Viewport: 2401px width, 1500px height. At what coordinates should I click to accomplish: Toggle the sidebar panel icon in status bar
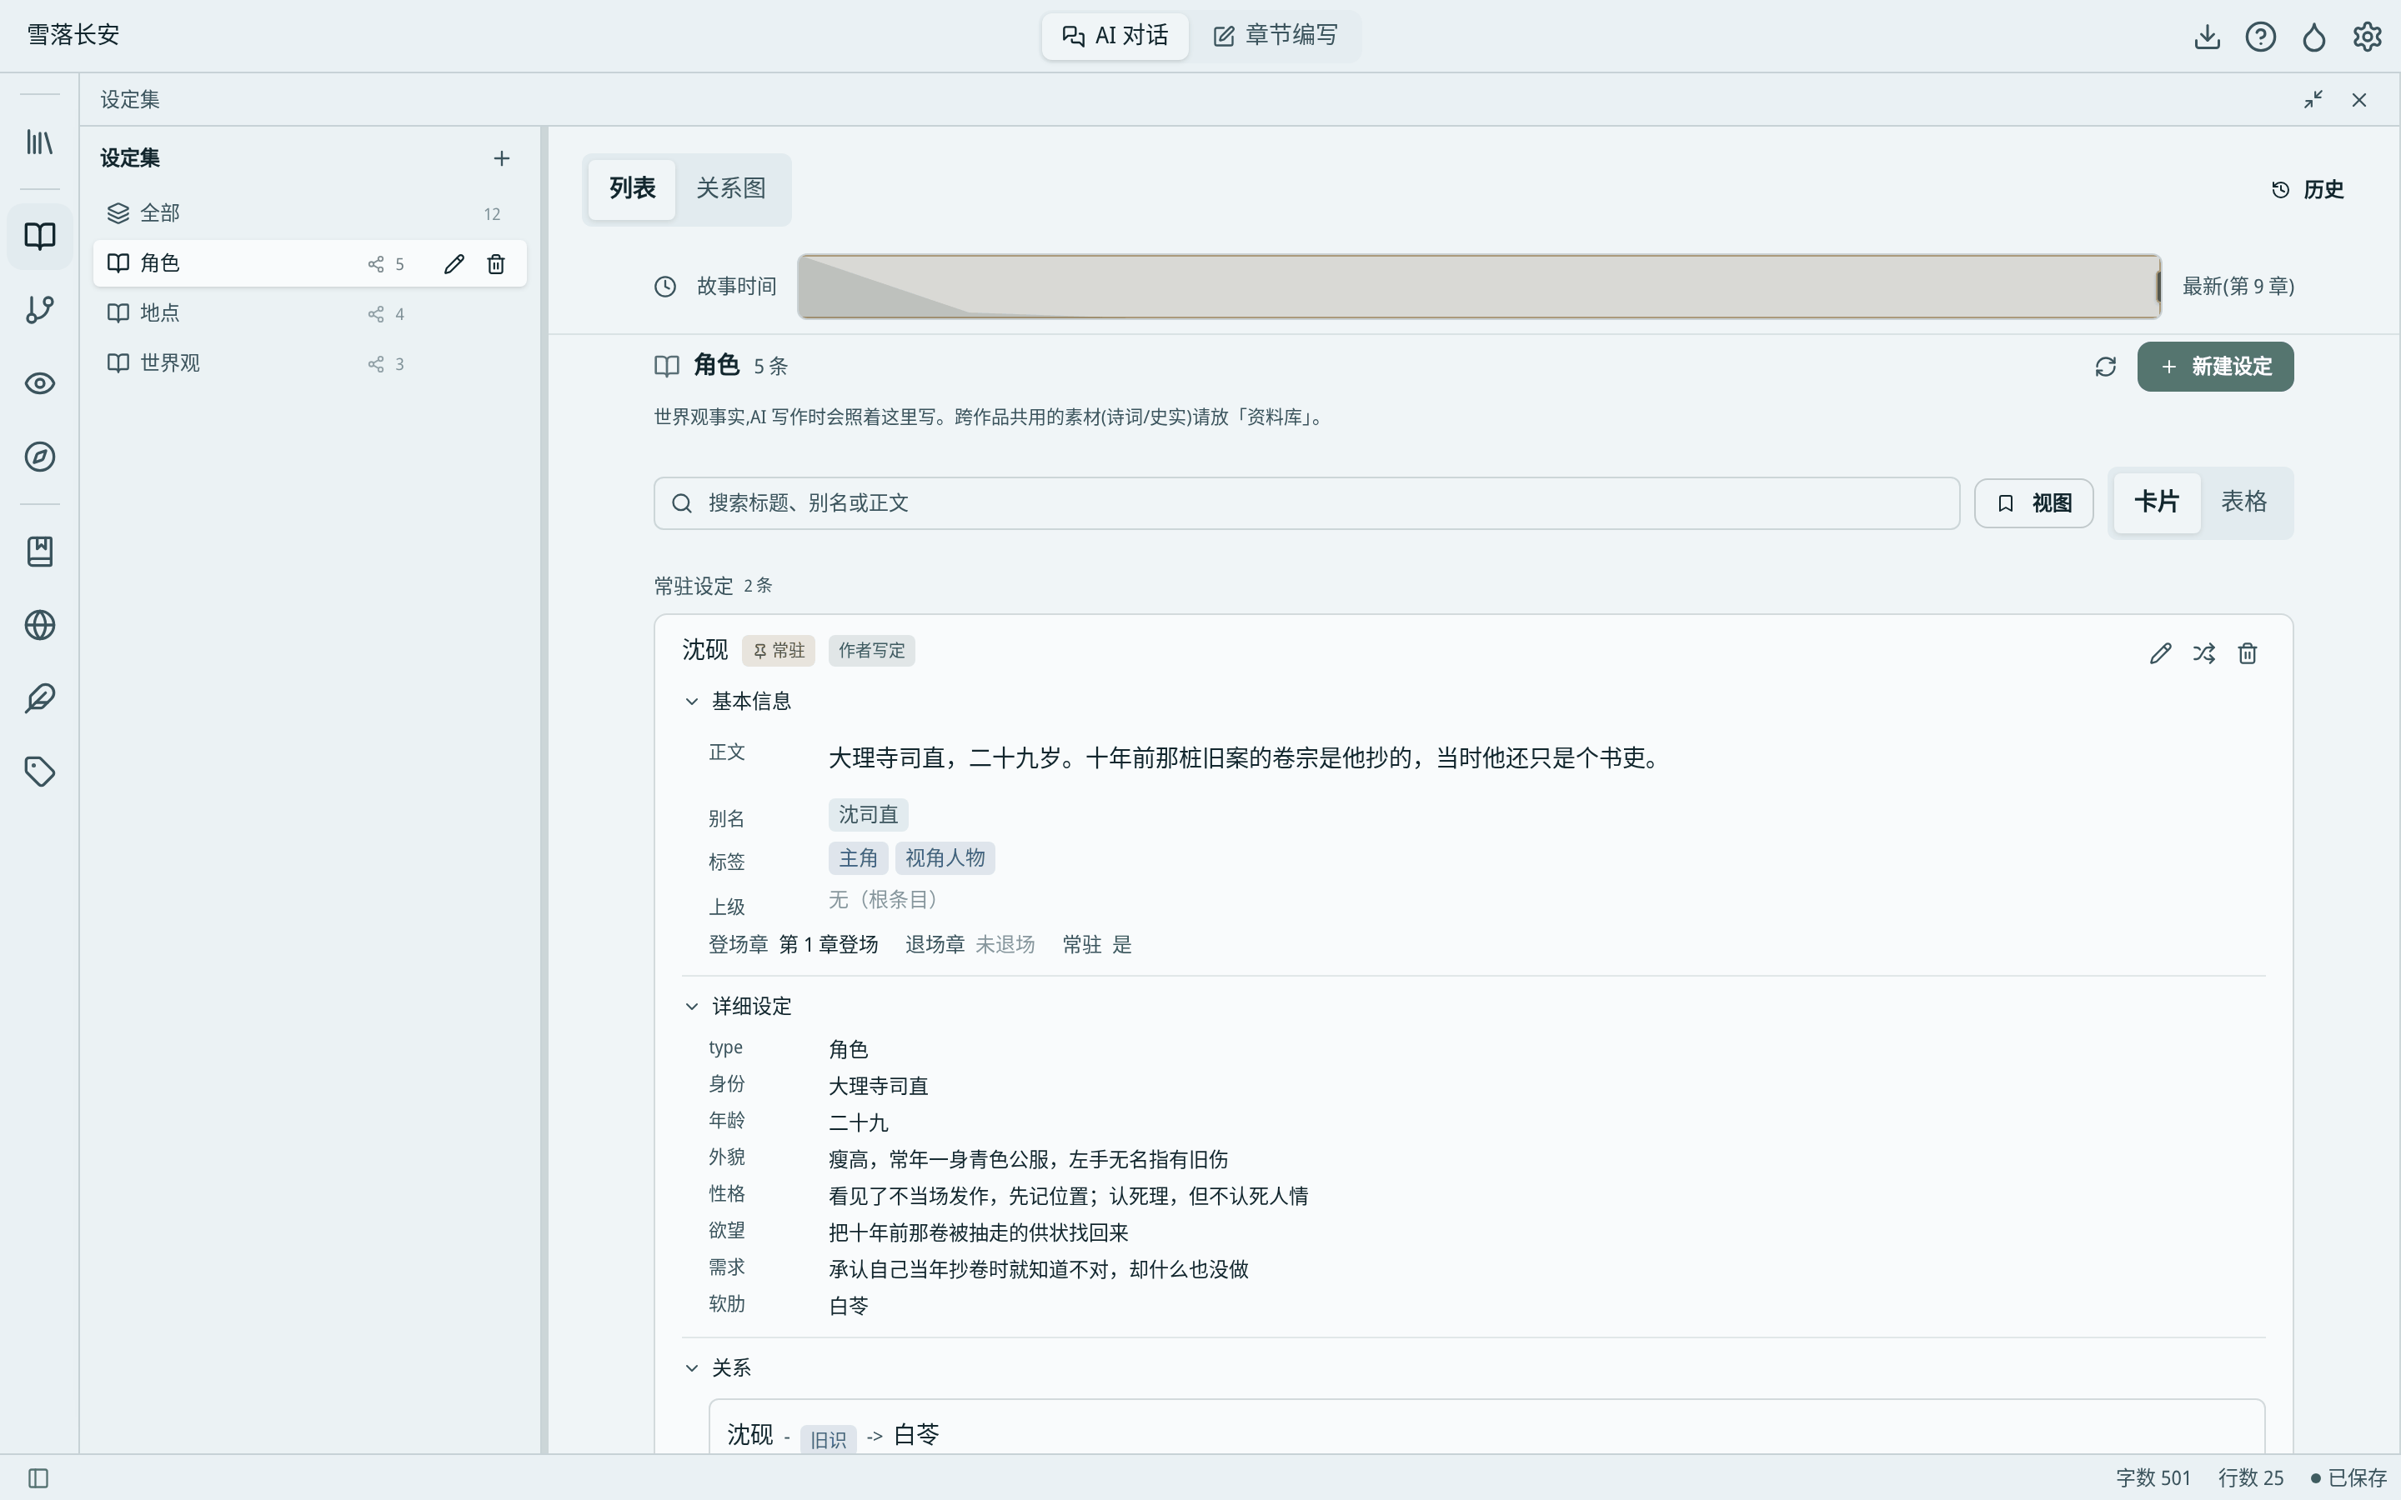click(x=38, y=1478)
